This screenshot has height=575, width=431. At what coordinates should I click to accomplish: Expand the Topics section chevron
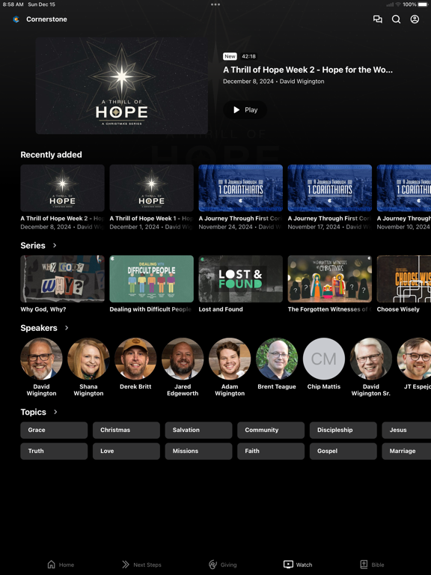pos(55,412)
